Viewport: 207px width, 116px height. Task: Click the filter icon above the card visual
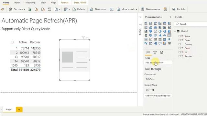[x=83, y=37]
